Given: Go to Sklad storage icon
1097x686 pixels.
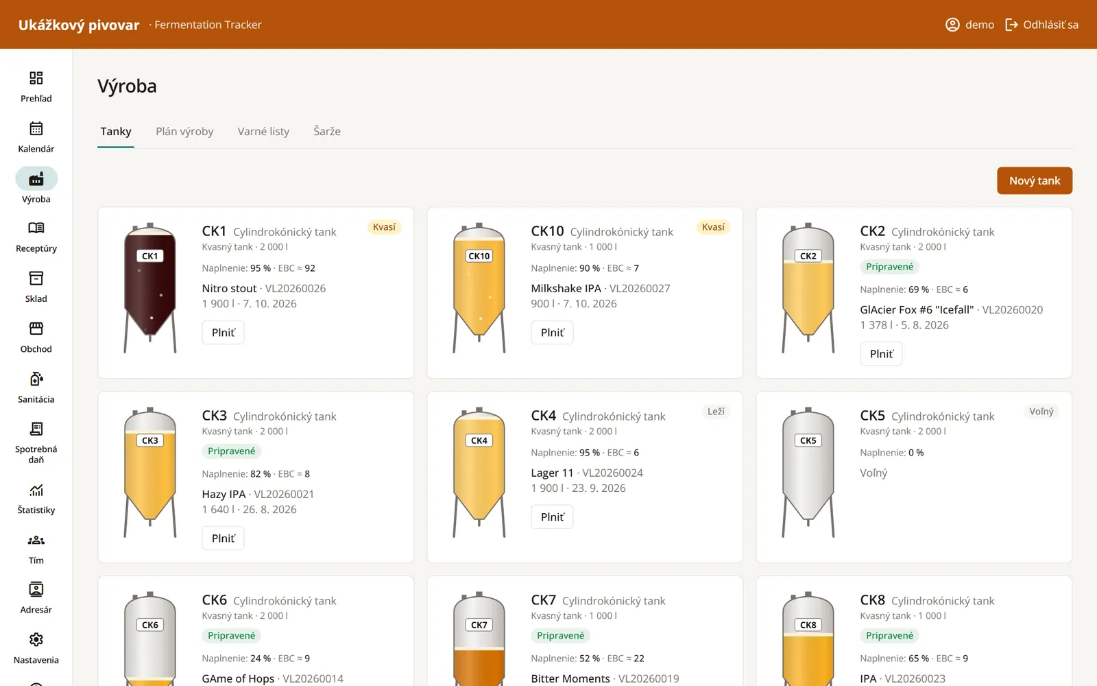Looking at the screenshot, I should pos(36,278).
